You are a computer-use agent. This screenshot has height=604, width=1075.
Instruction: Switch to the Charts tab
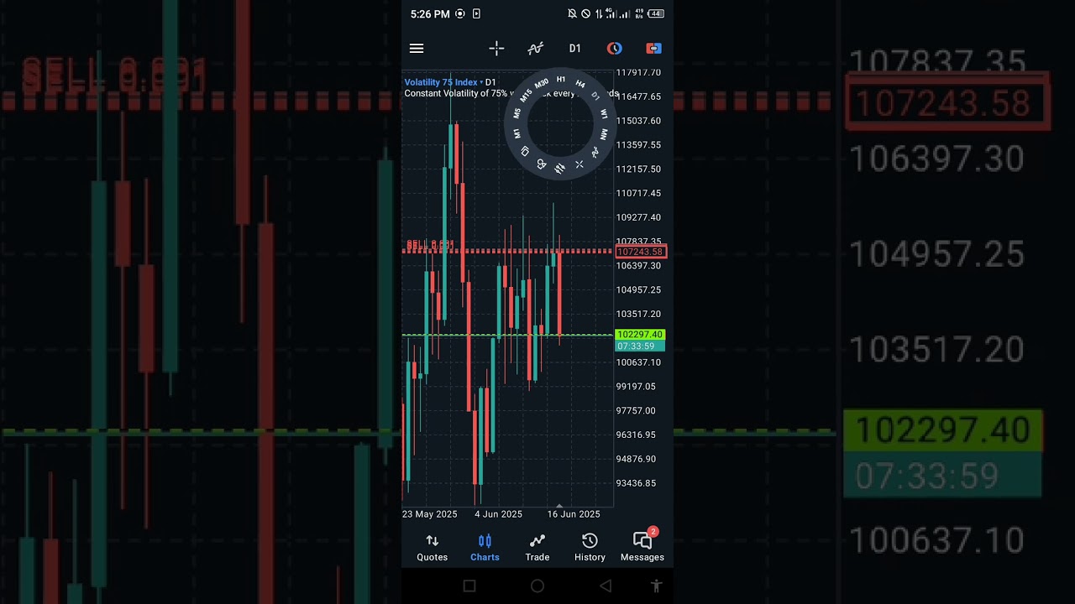pyautogui.click(x=485, y=548)
